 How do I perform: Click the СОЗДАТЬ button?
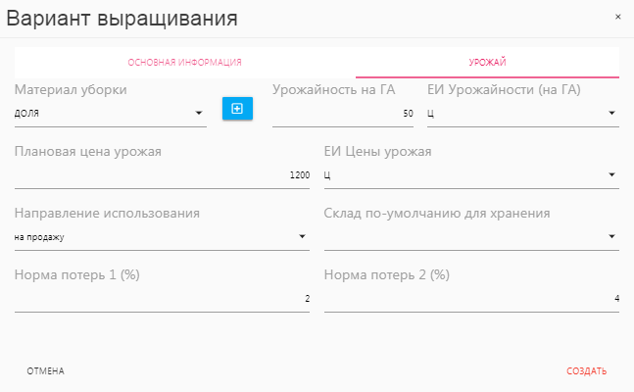pyautogui.click(x=586, y=371)
